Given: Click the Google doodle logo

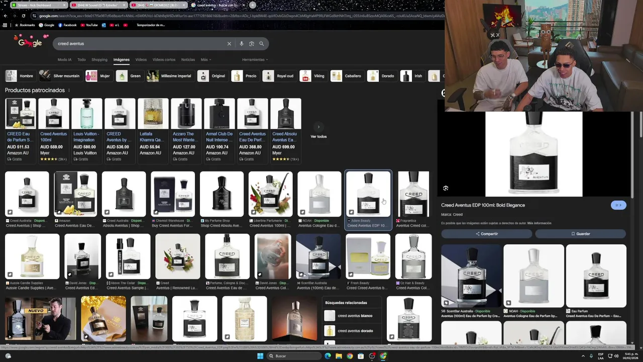Looking at the screenshot, I should coord(31,42).
